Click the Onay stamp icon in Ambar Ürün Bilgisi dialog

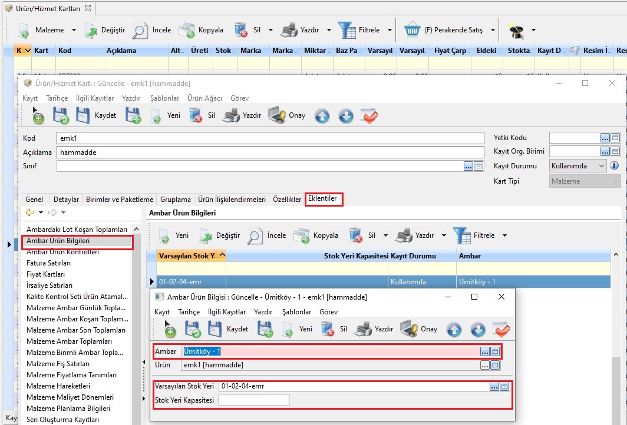coord(409,329)
